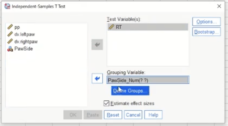Toggle the Estimate effect sizes checkbox
Screen dimensions: 228x126
[x=107, y=103]
